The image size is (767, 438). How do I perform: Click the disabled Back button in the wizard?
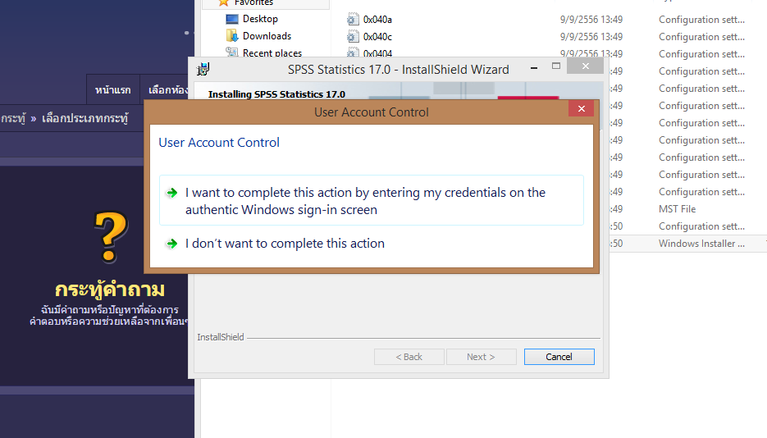(409, 357)
